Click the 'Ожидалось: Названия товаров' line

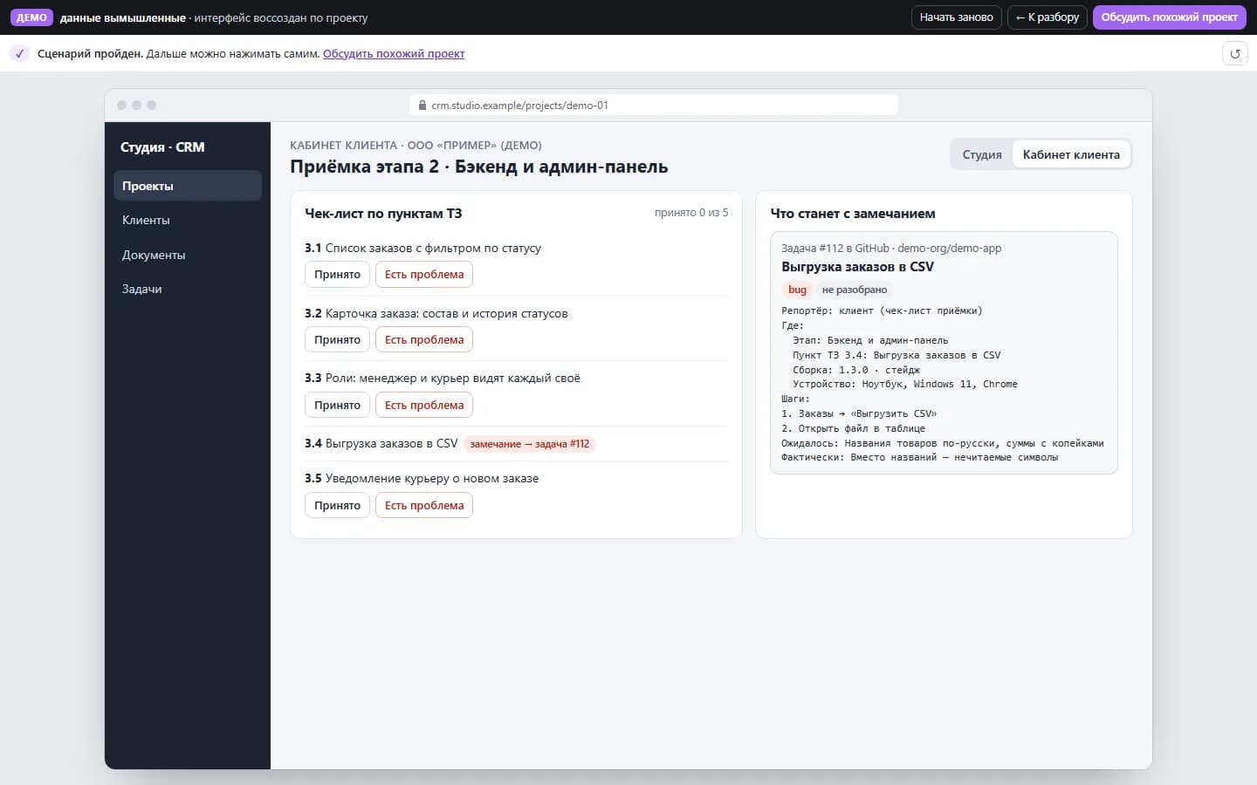pyautogui.click(x=943, y=443)
